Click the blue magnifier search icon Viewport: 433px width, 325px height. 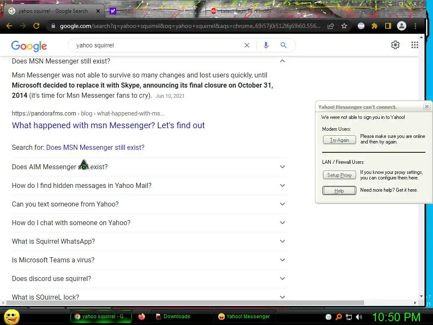[283, 45]
